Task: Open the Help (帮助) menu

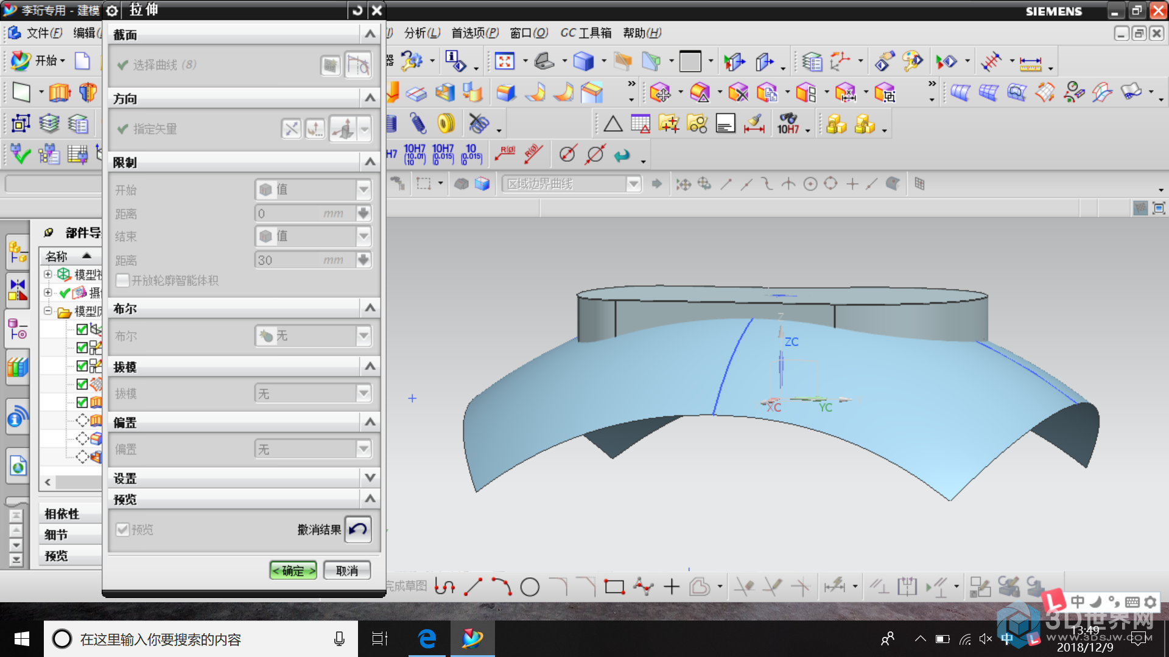Action: tap(642, 33)
